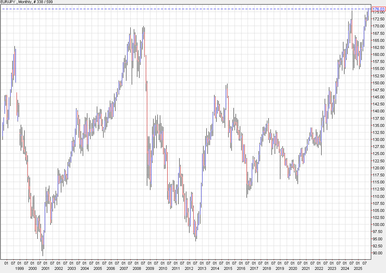The width and height of the screenshot is (386, 273).
Task: Click the 2016 year label
Action: pos(241,268)
